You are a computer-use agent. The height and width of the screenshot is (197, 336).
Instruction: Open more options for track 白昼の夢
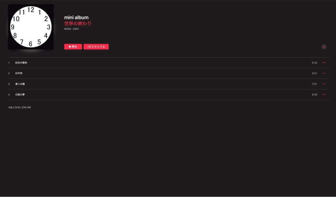[x=324, y=94]
